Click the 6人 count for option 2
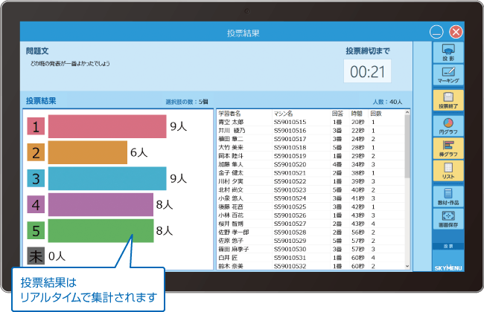The width and height of the screenshot is (484, 312). (x=139, y=152)
